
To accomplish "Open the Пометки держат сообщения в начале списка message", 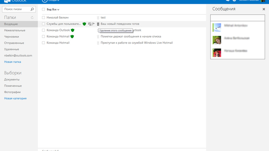I will coord(131,37).
